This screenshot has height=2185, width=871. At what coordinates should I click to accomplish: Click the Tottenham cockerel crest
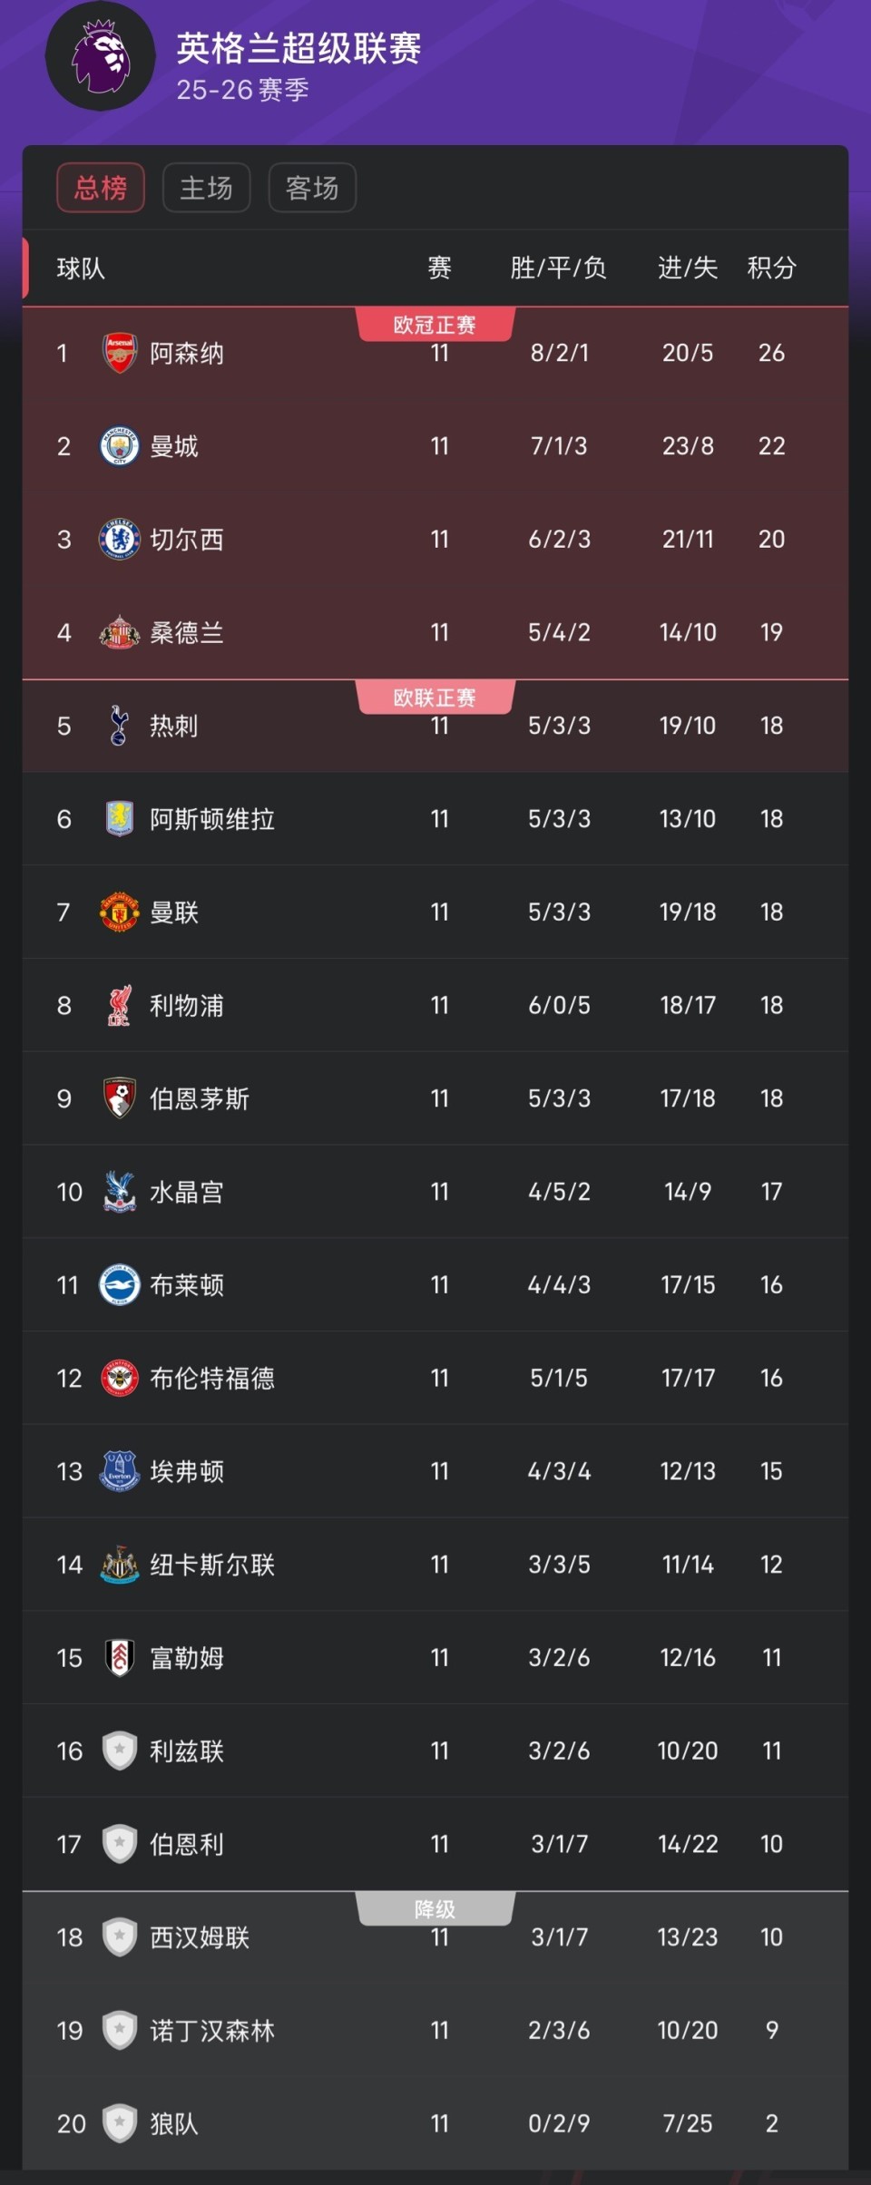[x=119, y=726]
